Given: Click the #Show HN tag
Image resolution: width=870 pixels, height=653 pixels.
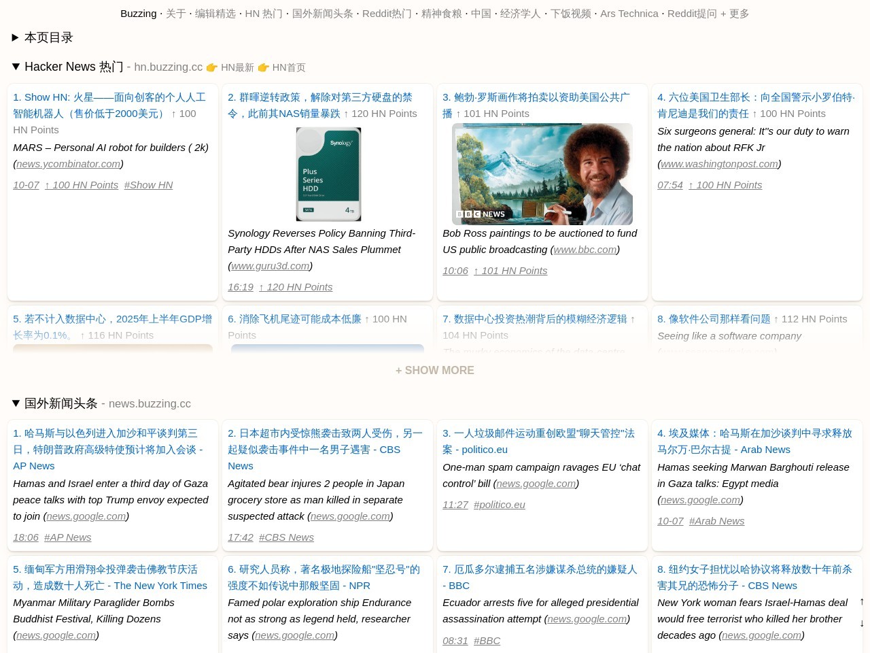Looking at the screenshot, I should point(148,185).
